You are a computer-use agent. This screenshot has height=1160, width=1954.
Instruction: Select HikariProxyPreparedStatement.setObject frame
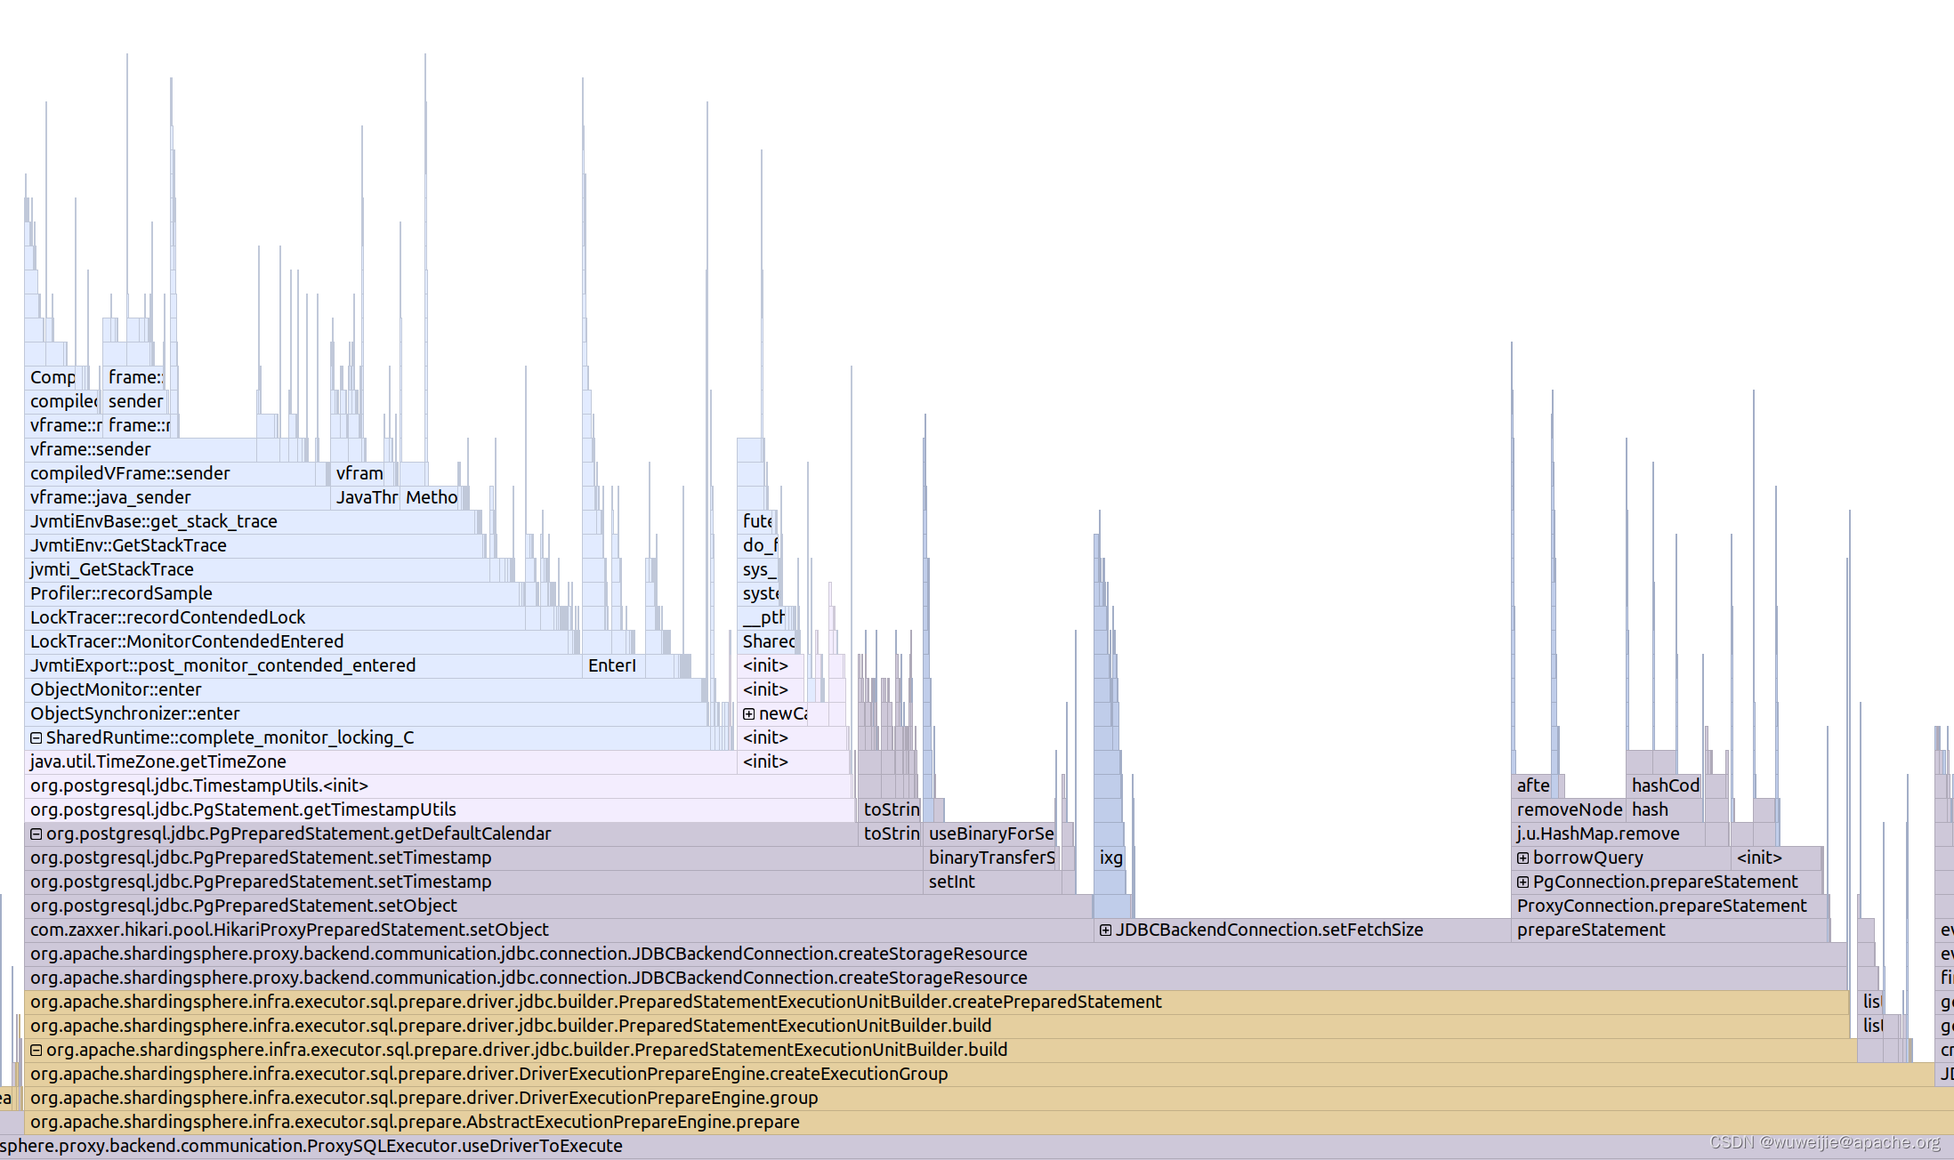point(559,930)
